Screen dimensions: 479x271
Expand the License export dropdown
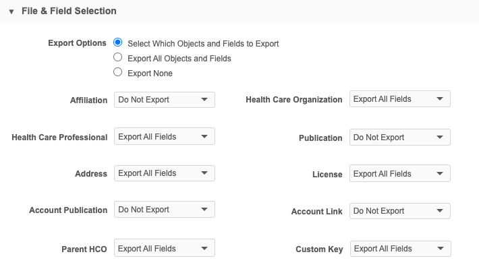[x=399, y=174]
